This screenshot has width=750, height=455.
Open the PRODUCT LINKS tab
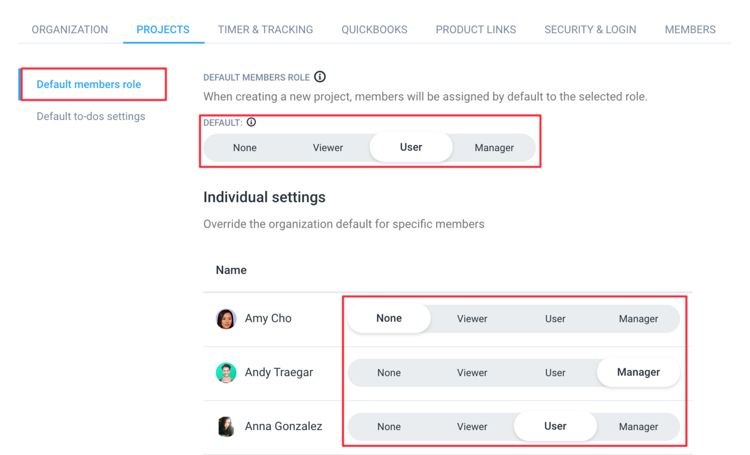476,29
